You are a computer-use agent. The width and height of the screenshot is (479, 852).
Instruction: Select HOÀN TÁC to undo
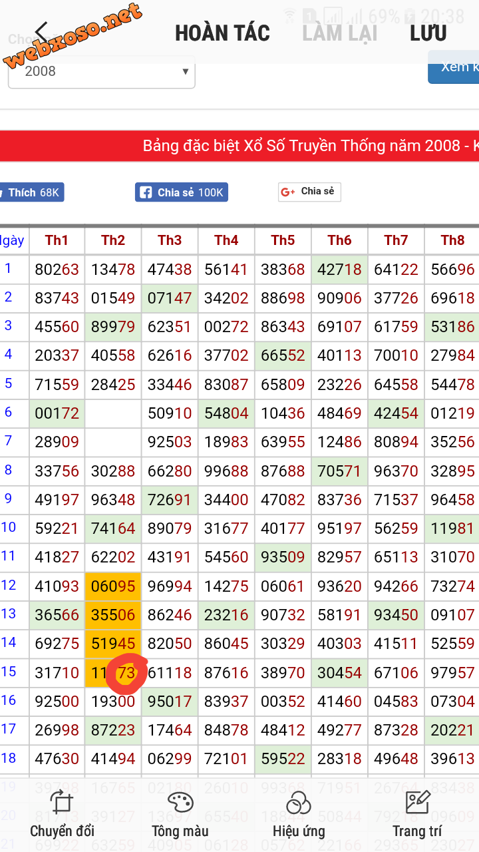coord(222,33)
